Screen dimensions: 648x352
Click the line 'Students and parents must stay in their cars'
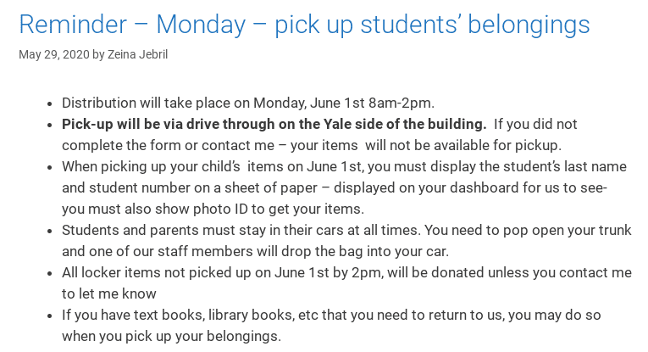(x=346, y=230)
